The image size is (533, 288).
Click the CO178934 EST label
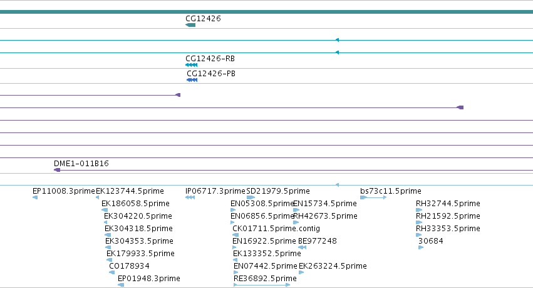click(x=129, y=266)
